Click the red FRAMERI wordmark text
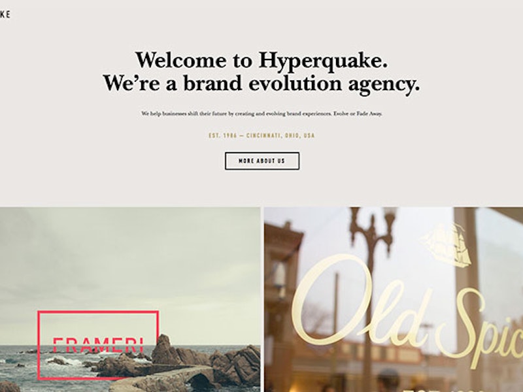The image size is (523, 392). pyautogui.click(x=98, y=345)
